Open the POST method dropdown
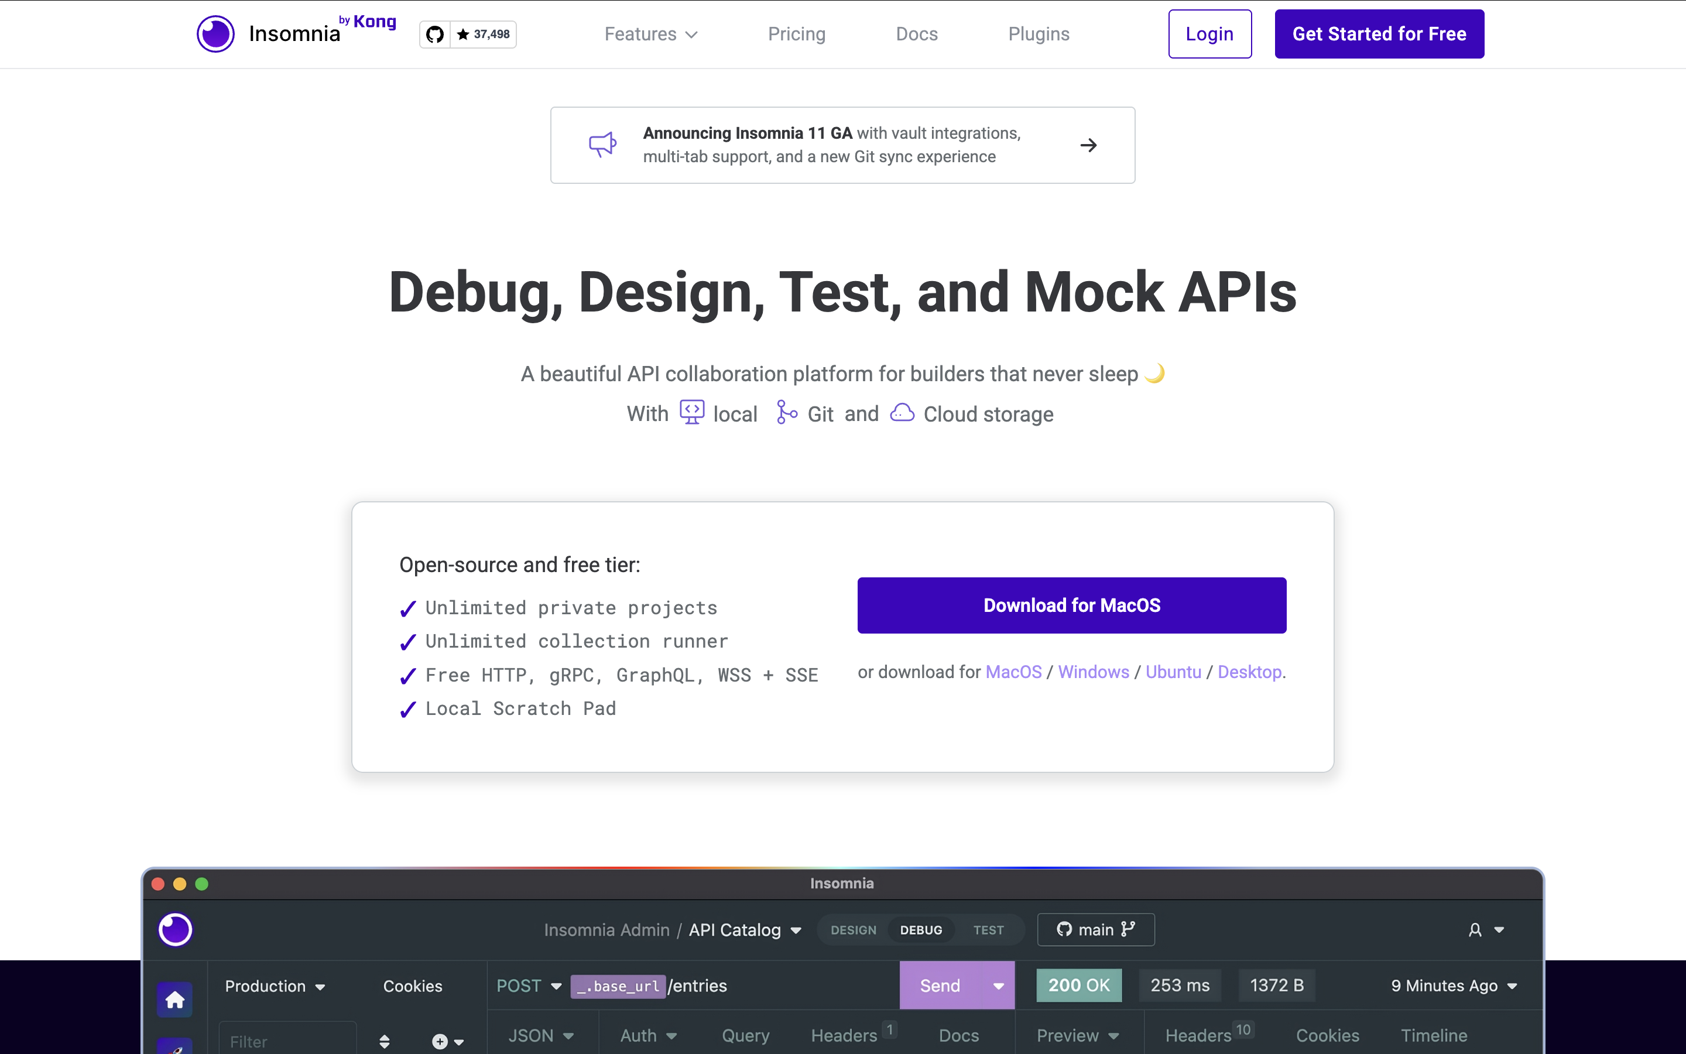 point(529,985)
